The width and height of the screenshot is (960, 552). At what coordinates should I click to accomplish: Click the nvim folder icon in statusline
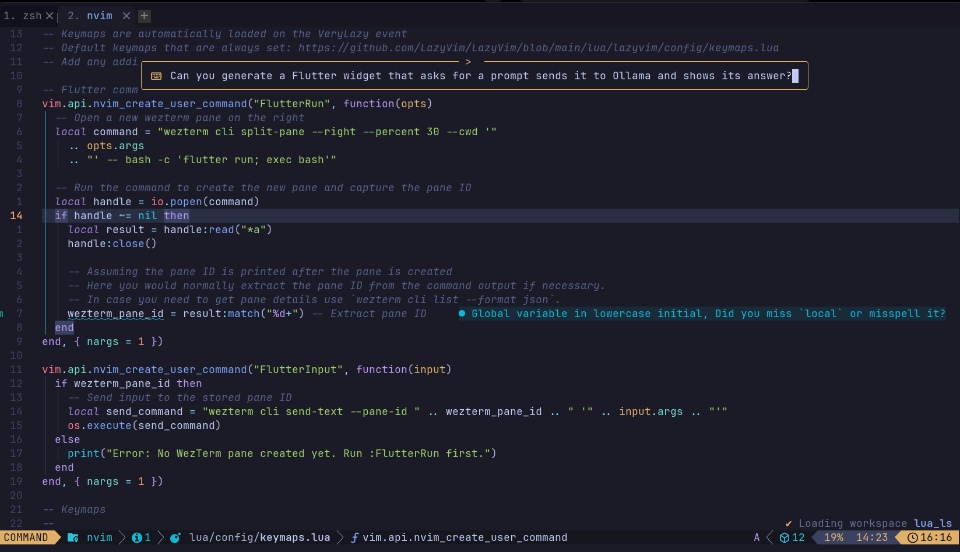(73, 537)
